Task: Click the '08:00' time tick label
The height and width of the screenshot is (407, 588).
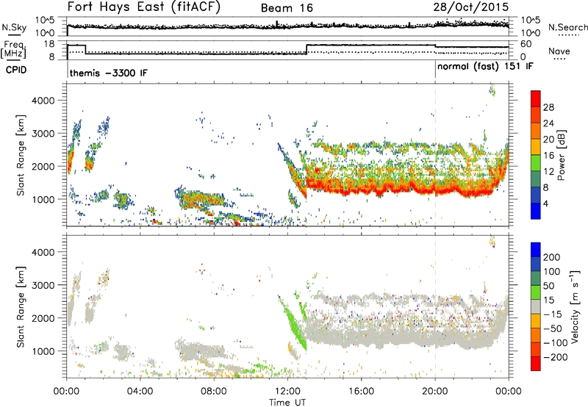Action: coord(214,392)
